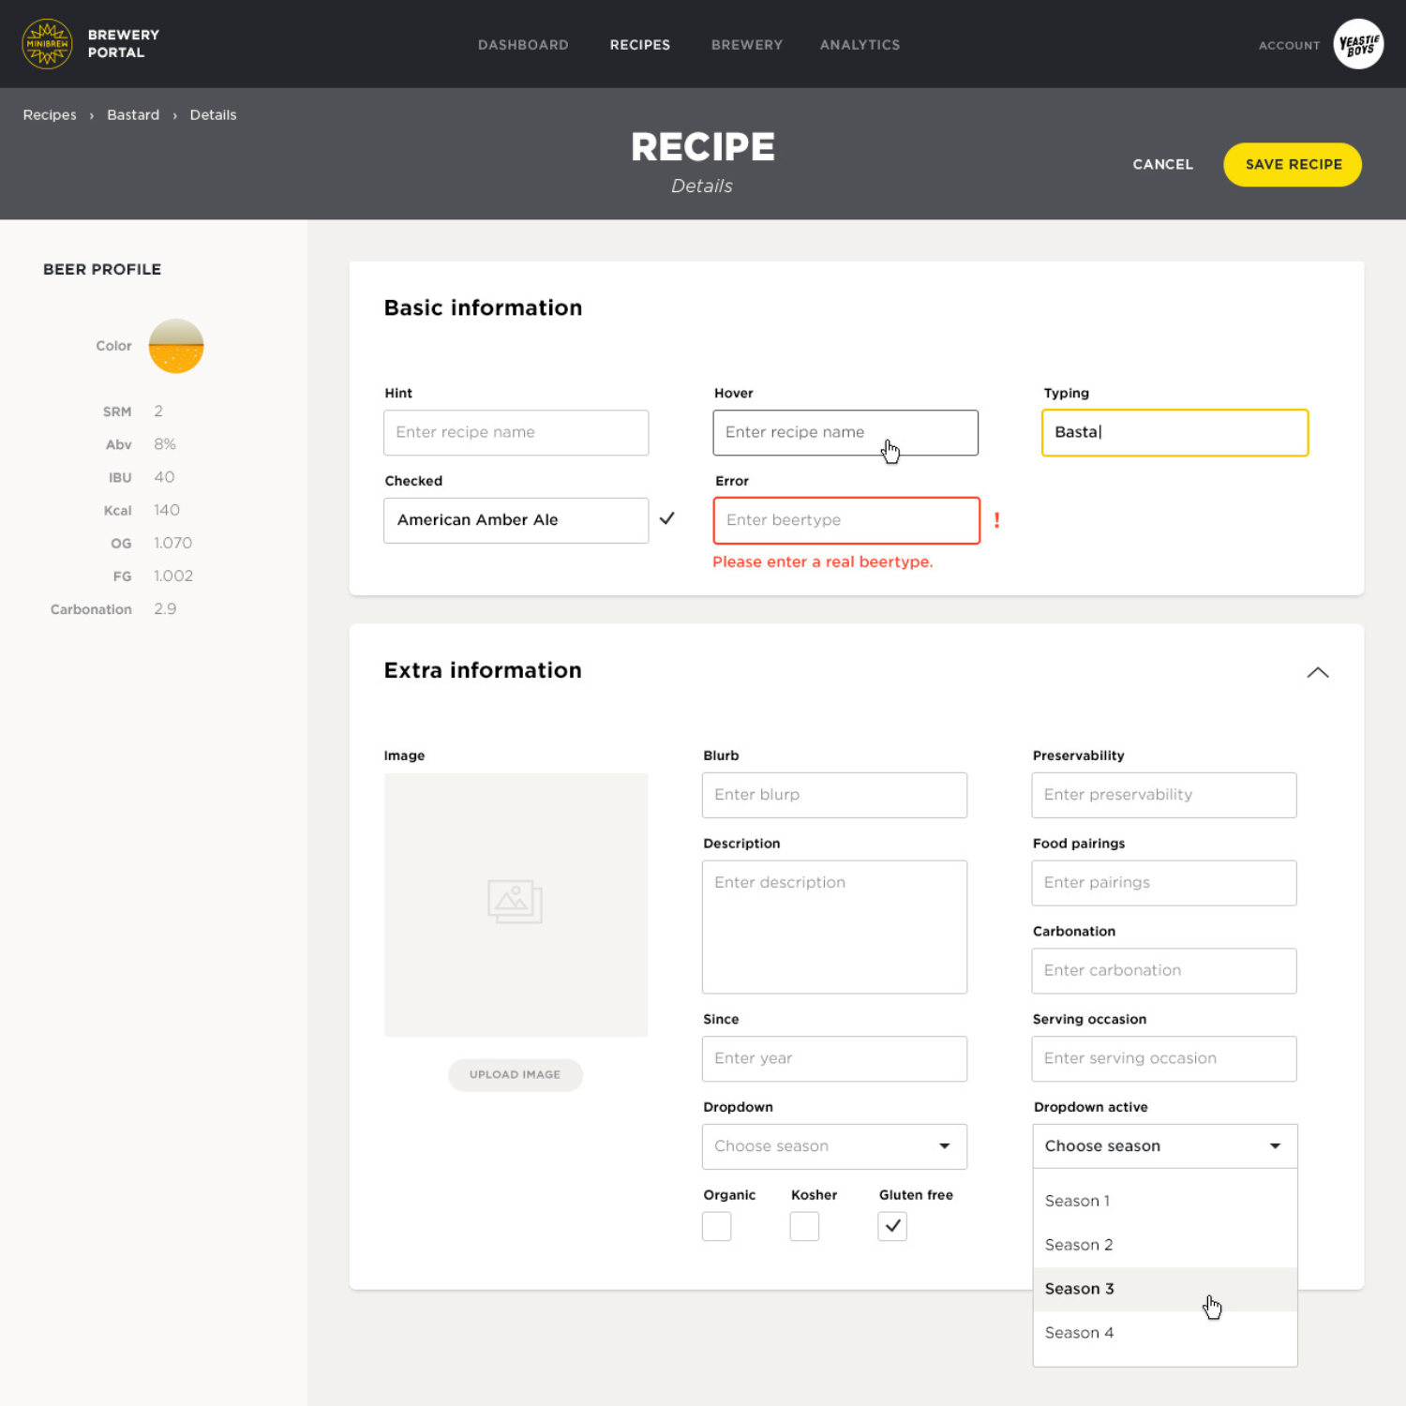This screenshot has width=1406, height=1406.
Task: Open the Analytics menu item
Action: coord(860,45)
